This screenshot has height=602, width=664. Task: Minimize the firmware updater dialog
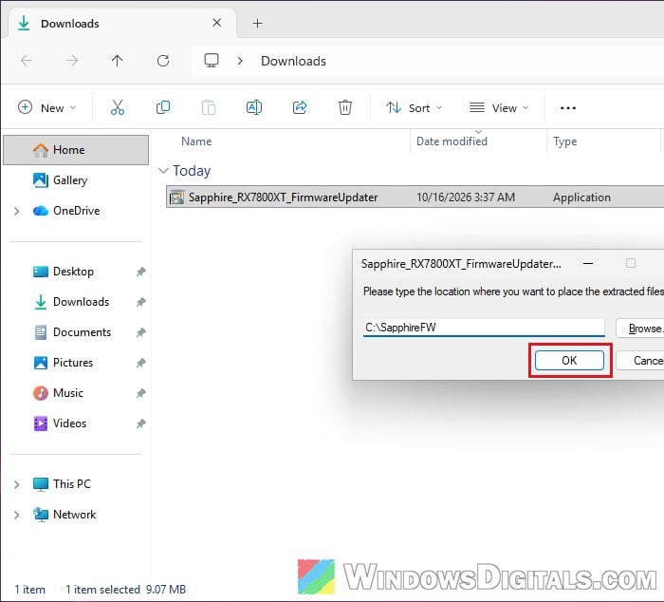click(588, 263)
